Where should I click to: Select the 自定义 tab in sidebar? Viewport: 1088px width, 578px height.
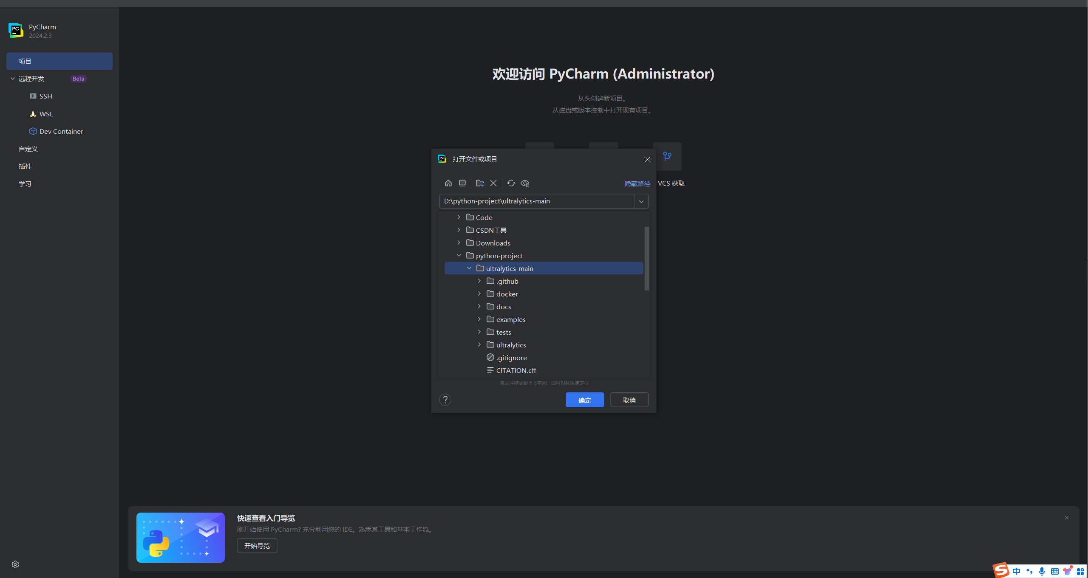[28, 149]
